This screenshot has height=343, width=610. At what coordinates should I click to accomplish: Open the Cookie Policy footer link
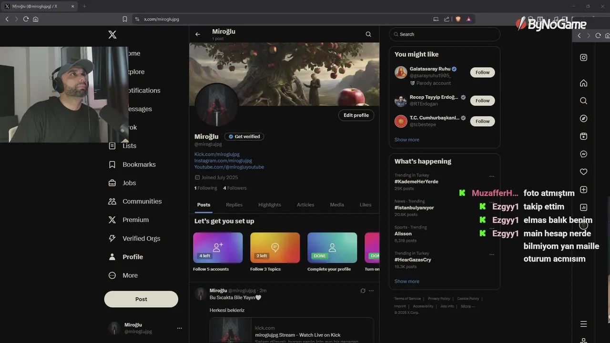click(468, 299)
